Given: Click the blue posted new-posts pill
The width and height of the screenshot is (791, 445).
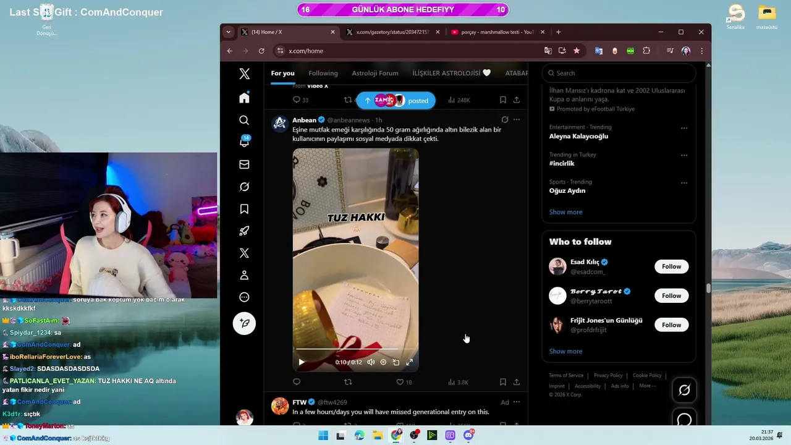Looking at the screenshot, I should (395, 100).
